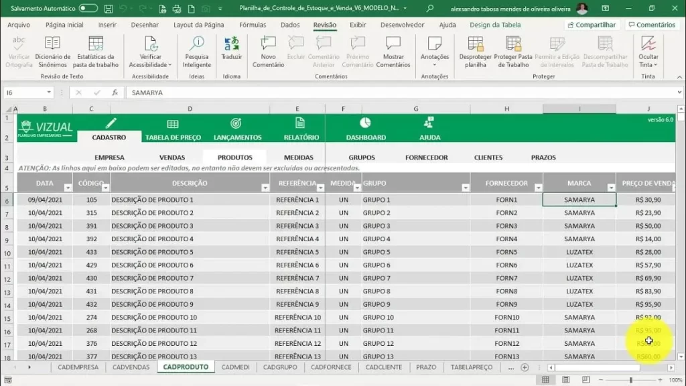The width and height of the screenshot is (686, 386).
Task: Switch to the Fórmulas ribbon tab
Action: click(x=253, y=25)
